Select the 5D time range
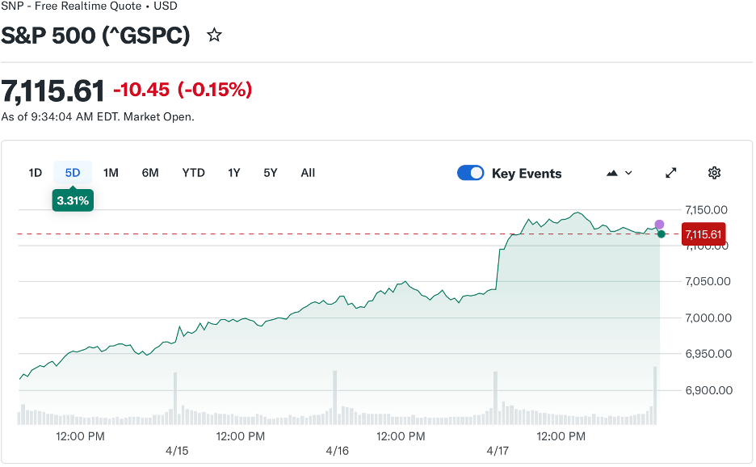Screen dimensions: 756x467 [73, 173]
